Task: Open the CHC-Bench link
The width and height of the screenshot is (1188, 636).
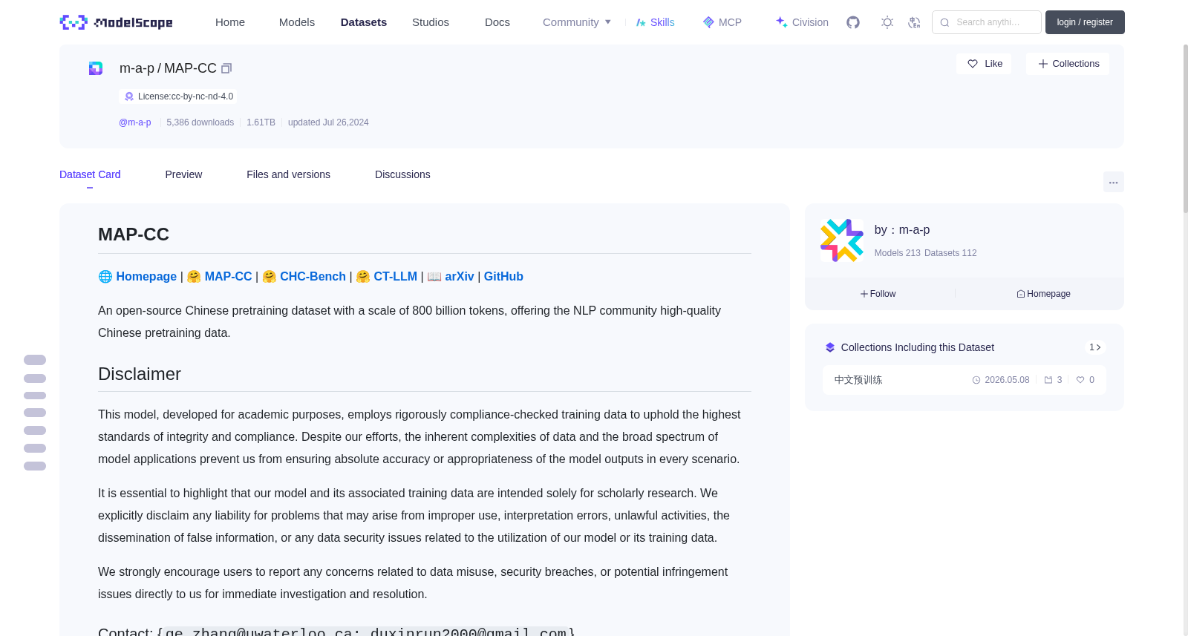Action: coord(313,276)
